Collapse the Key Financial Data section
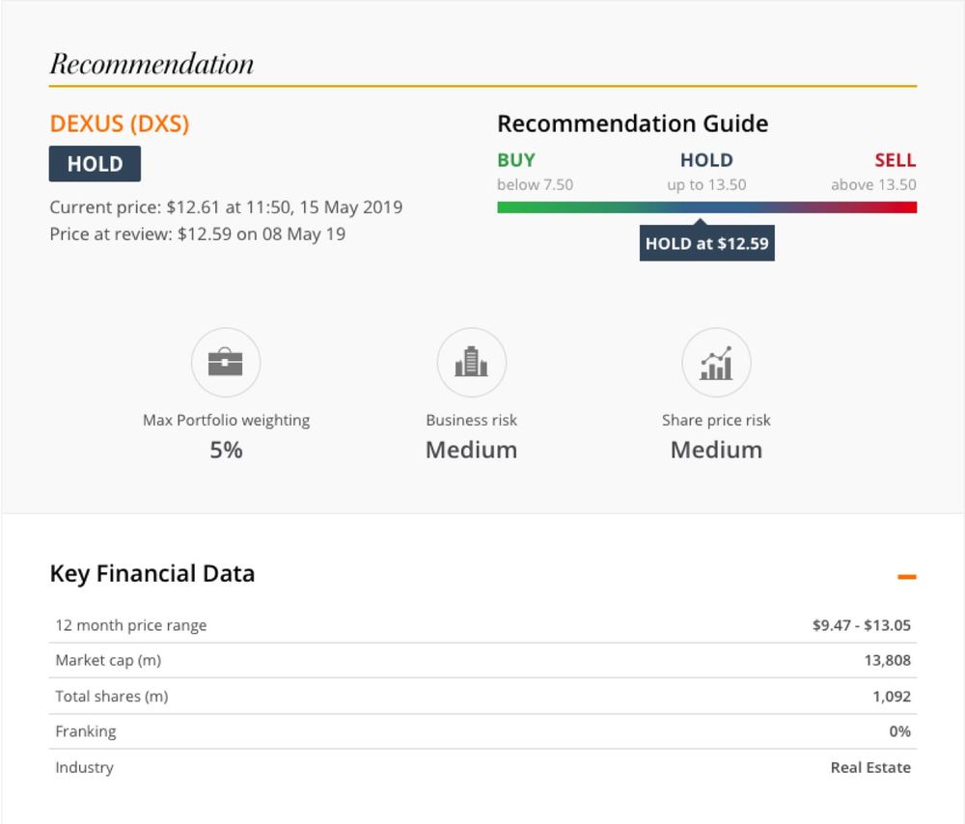 [x=906, y=577]
